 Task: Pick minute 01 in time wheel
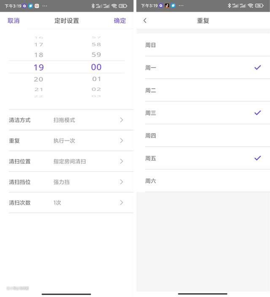pyautogui.click(x=97, y=79)
